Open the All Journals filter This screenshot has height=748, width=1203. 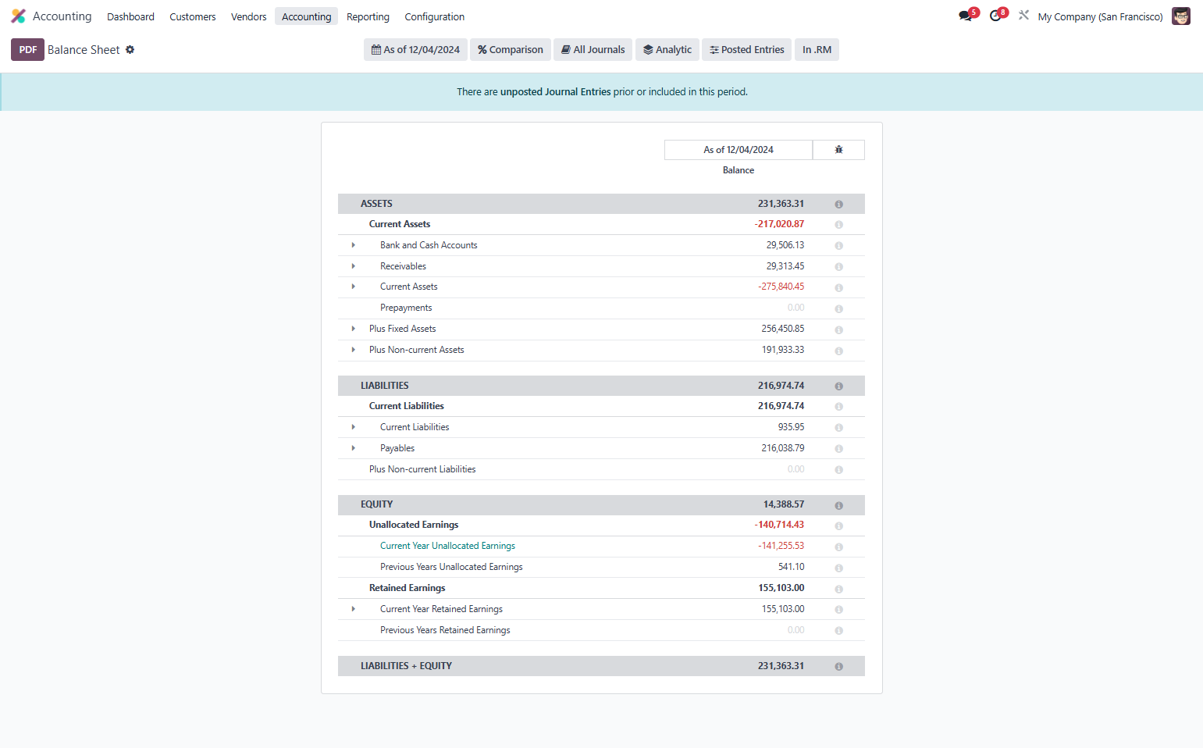[x=593, y=49]
